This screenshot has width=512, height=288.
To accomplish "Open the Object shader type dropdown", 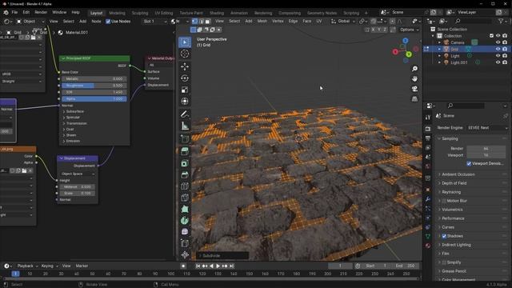I will 30,22.
